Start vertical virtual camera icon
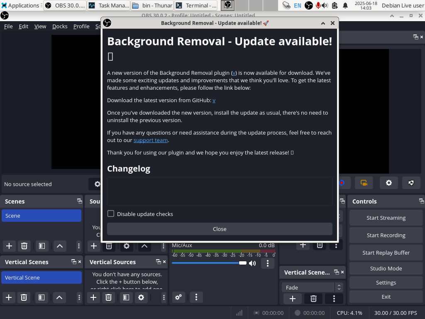This screenshot has height=319, width=425. 364,183
